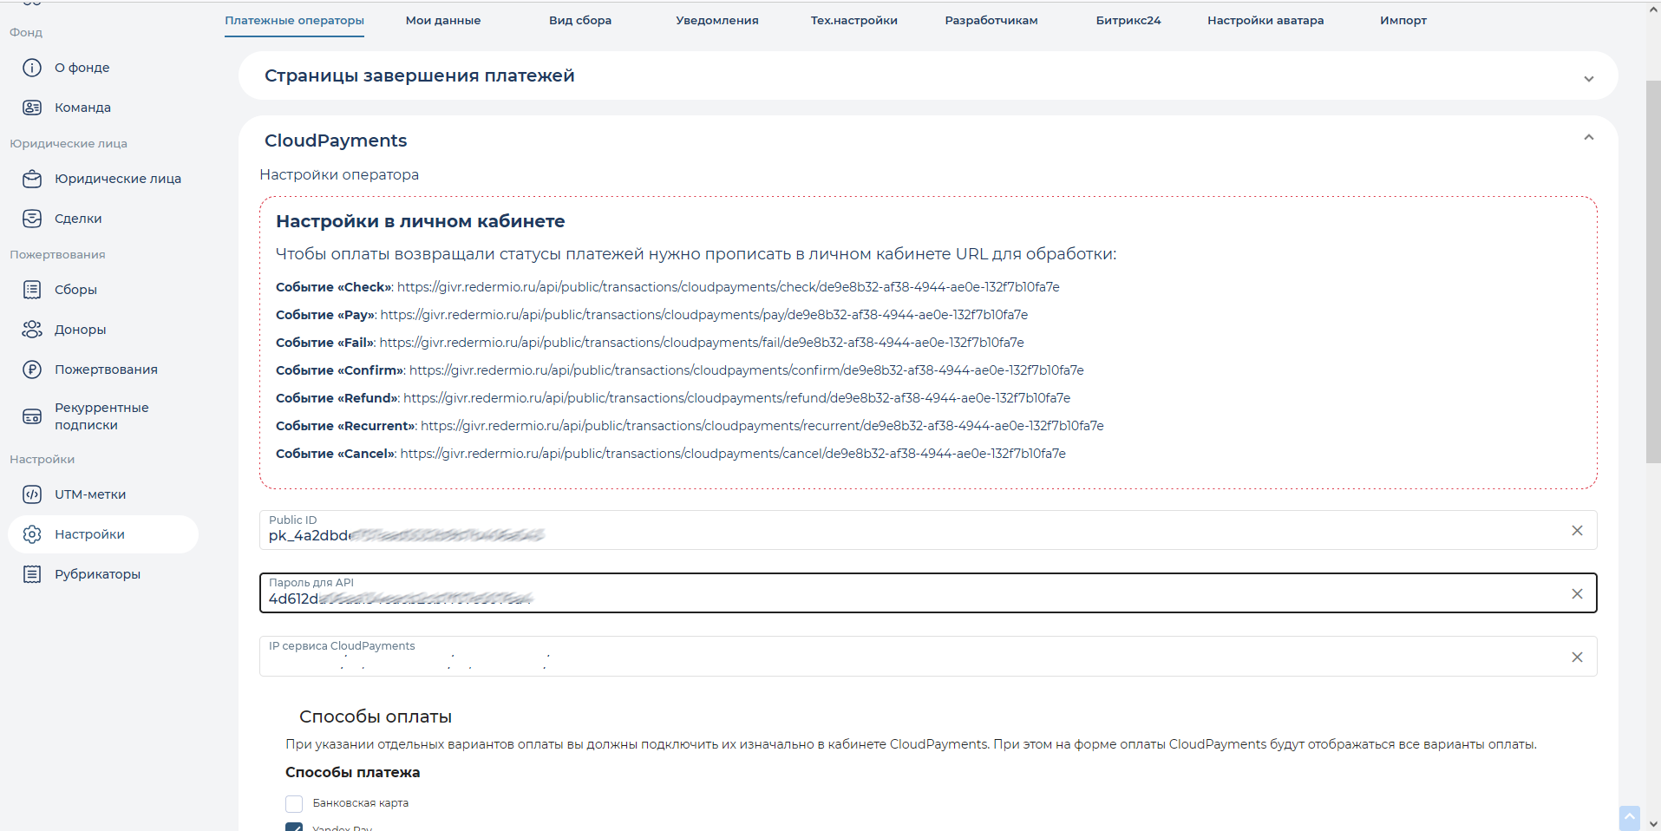Click the Событие «Refund» URL
Viewport: 1661px width, 831px height.
737,398
